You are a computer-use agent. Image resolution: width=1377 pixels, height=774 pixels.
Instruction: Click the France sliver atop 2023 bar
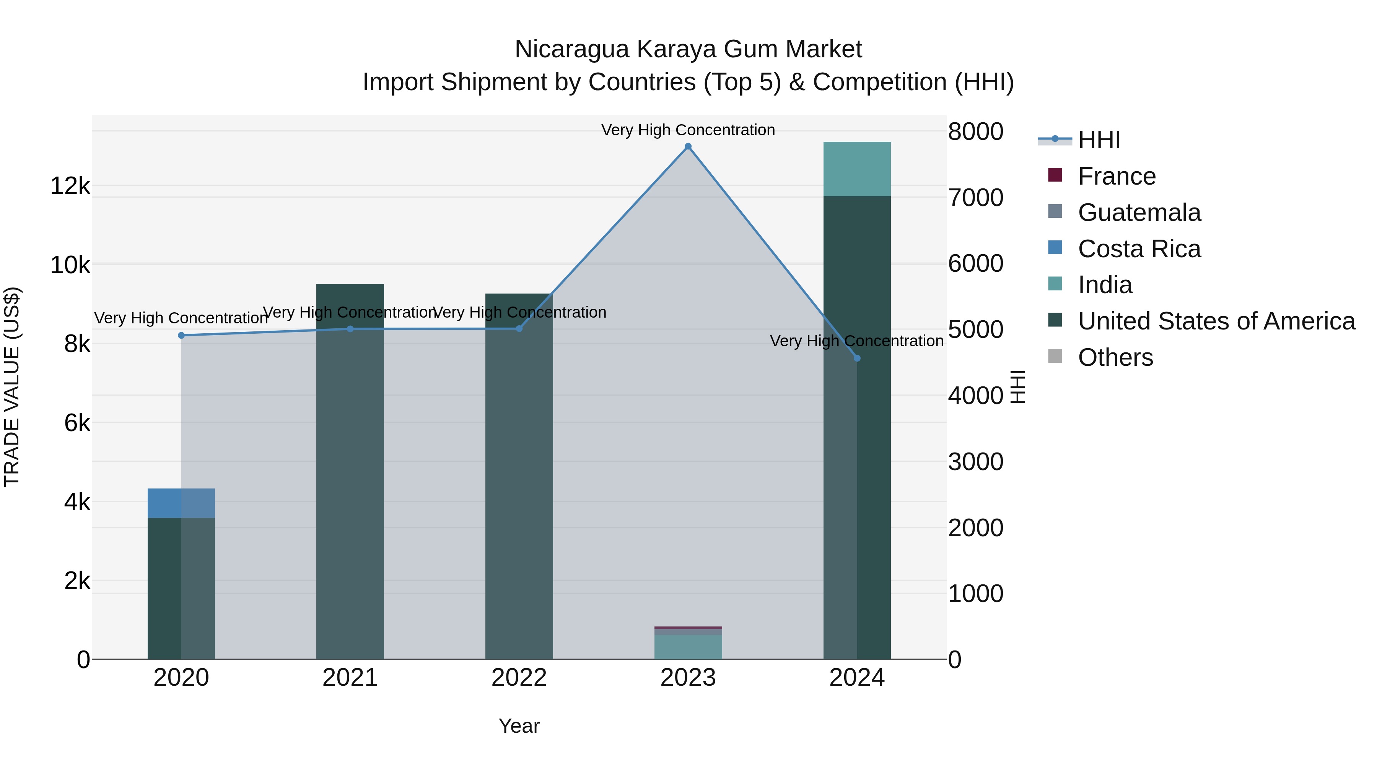688,628
